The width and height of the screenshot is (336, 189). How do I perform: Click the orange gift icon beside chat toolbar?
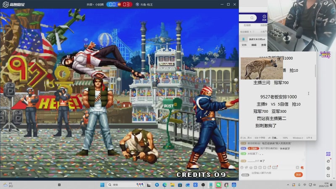(302, 168)
